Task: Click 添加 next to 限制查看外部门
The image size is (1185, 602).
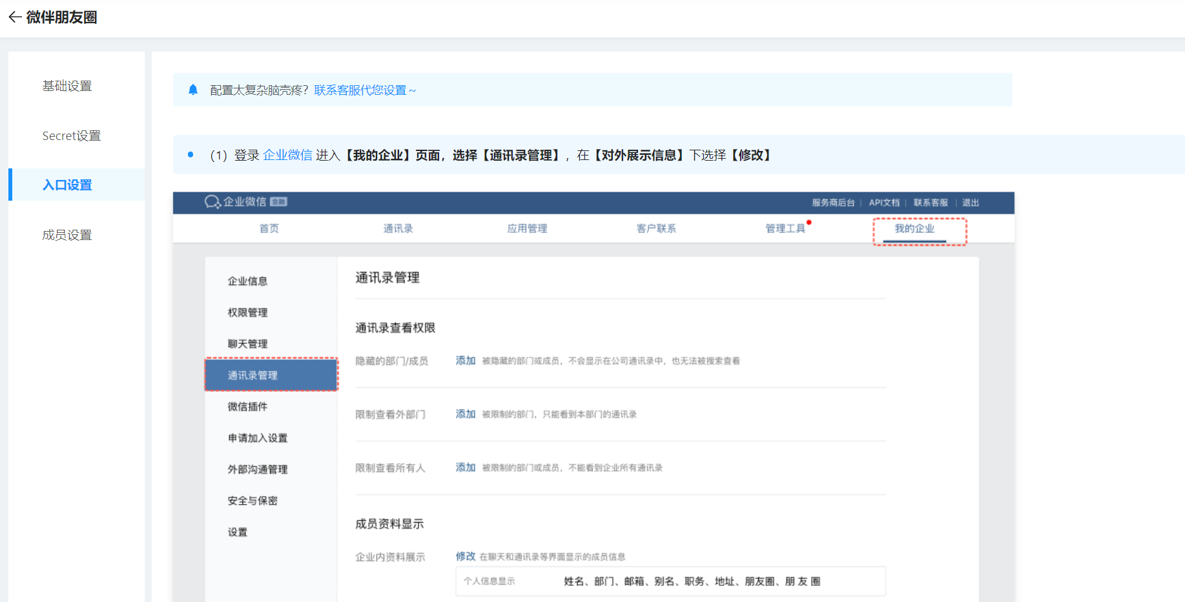Action: pyautogui.click(x=466, y=414)
